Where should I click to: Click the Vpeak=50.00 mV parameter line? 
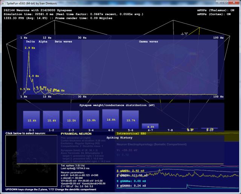(83, 183)
